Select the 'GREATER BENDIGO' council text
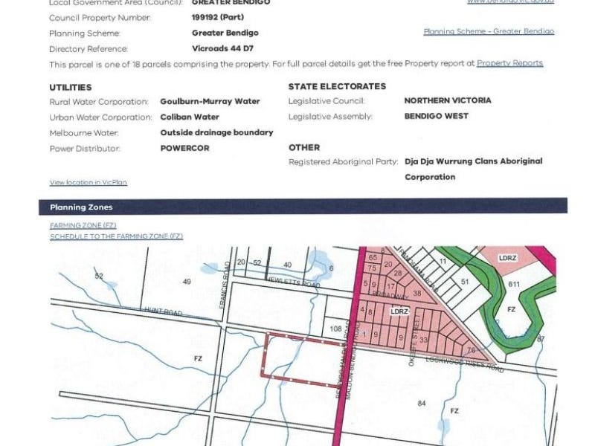This screenshot has width=595, height=446. (x=231, y=2)
